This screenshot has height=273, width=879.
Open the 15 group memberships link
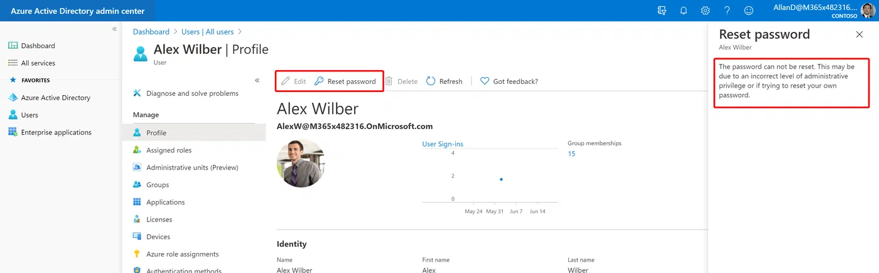(x=571, y=154)
